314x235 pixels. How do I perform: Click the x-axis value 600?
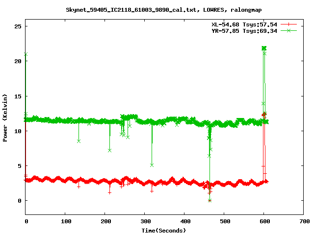[x=265, y=221]
